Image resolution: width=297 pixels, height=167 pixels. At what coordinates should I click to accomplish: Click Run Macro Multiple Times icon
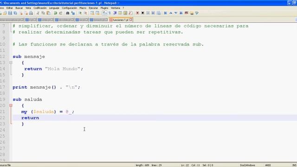[153, 13]
